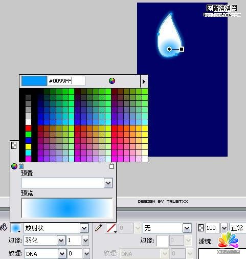Select the square gradient end handle on canvas

point(182,49)
